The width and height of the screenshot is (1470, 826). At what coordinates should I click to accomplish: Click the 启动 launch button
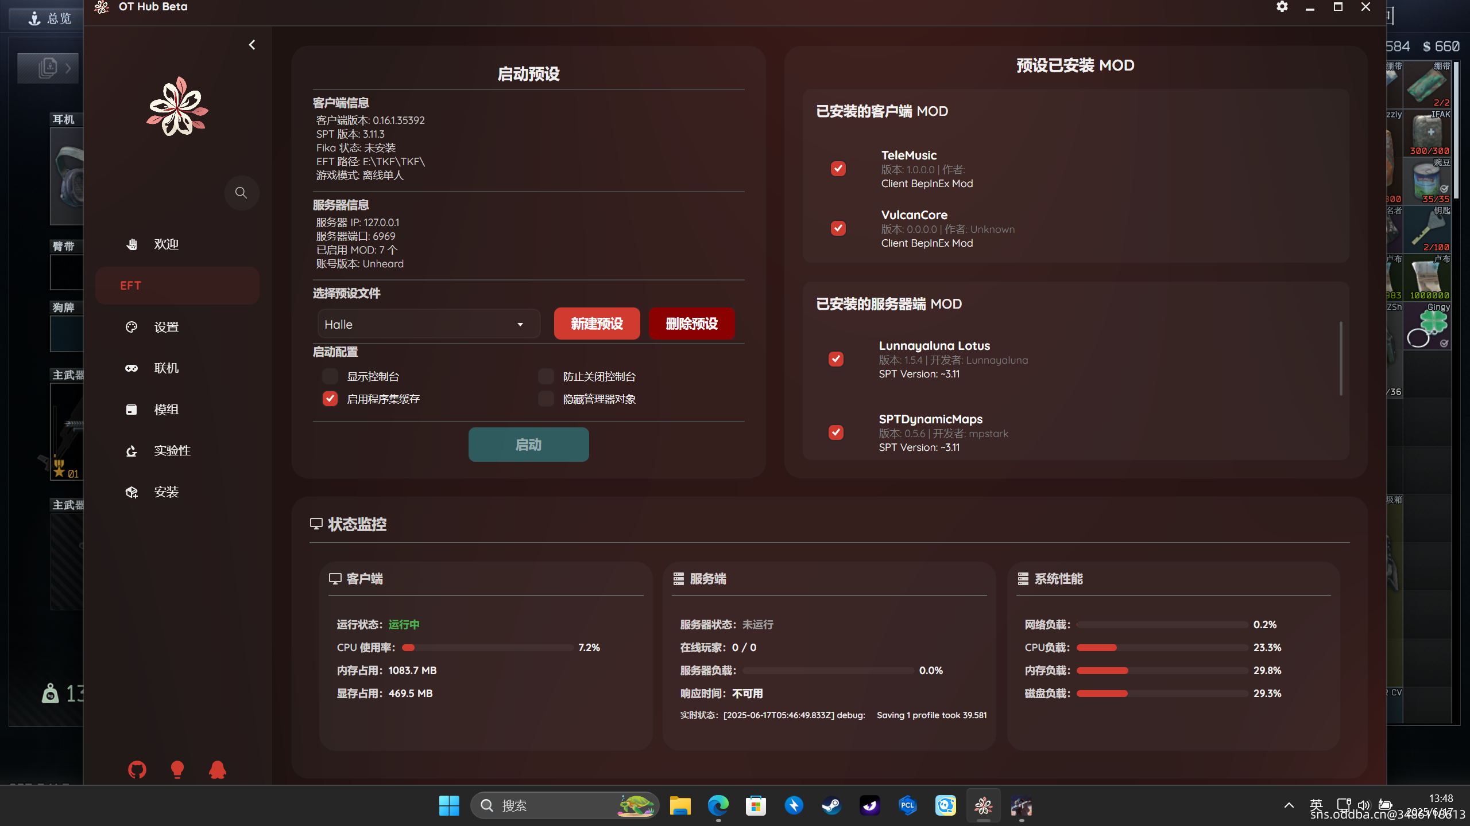click(528, 445)
